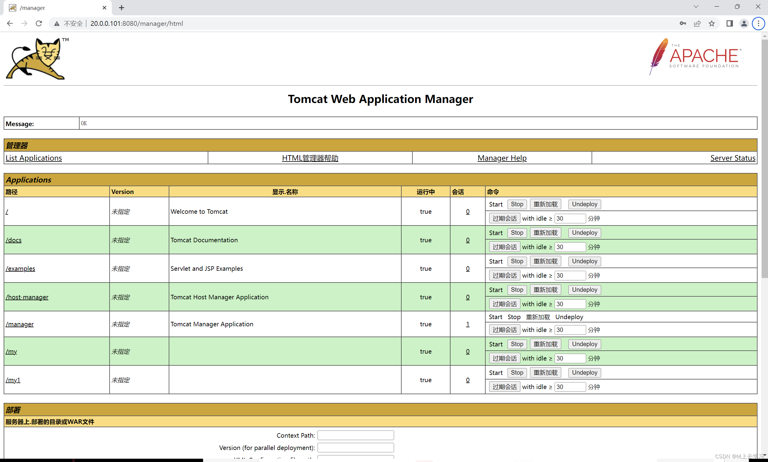Undeploy the /my1 application
Viewport: 768px width, 462px height.
[x=584, y=373]
